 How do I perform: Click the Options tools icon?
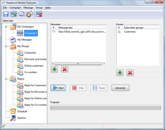[13, 118]
